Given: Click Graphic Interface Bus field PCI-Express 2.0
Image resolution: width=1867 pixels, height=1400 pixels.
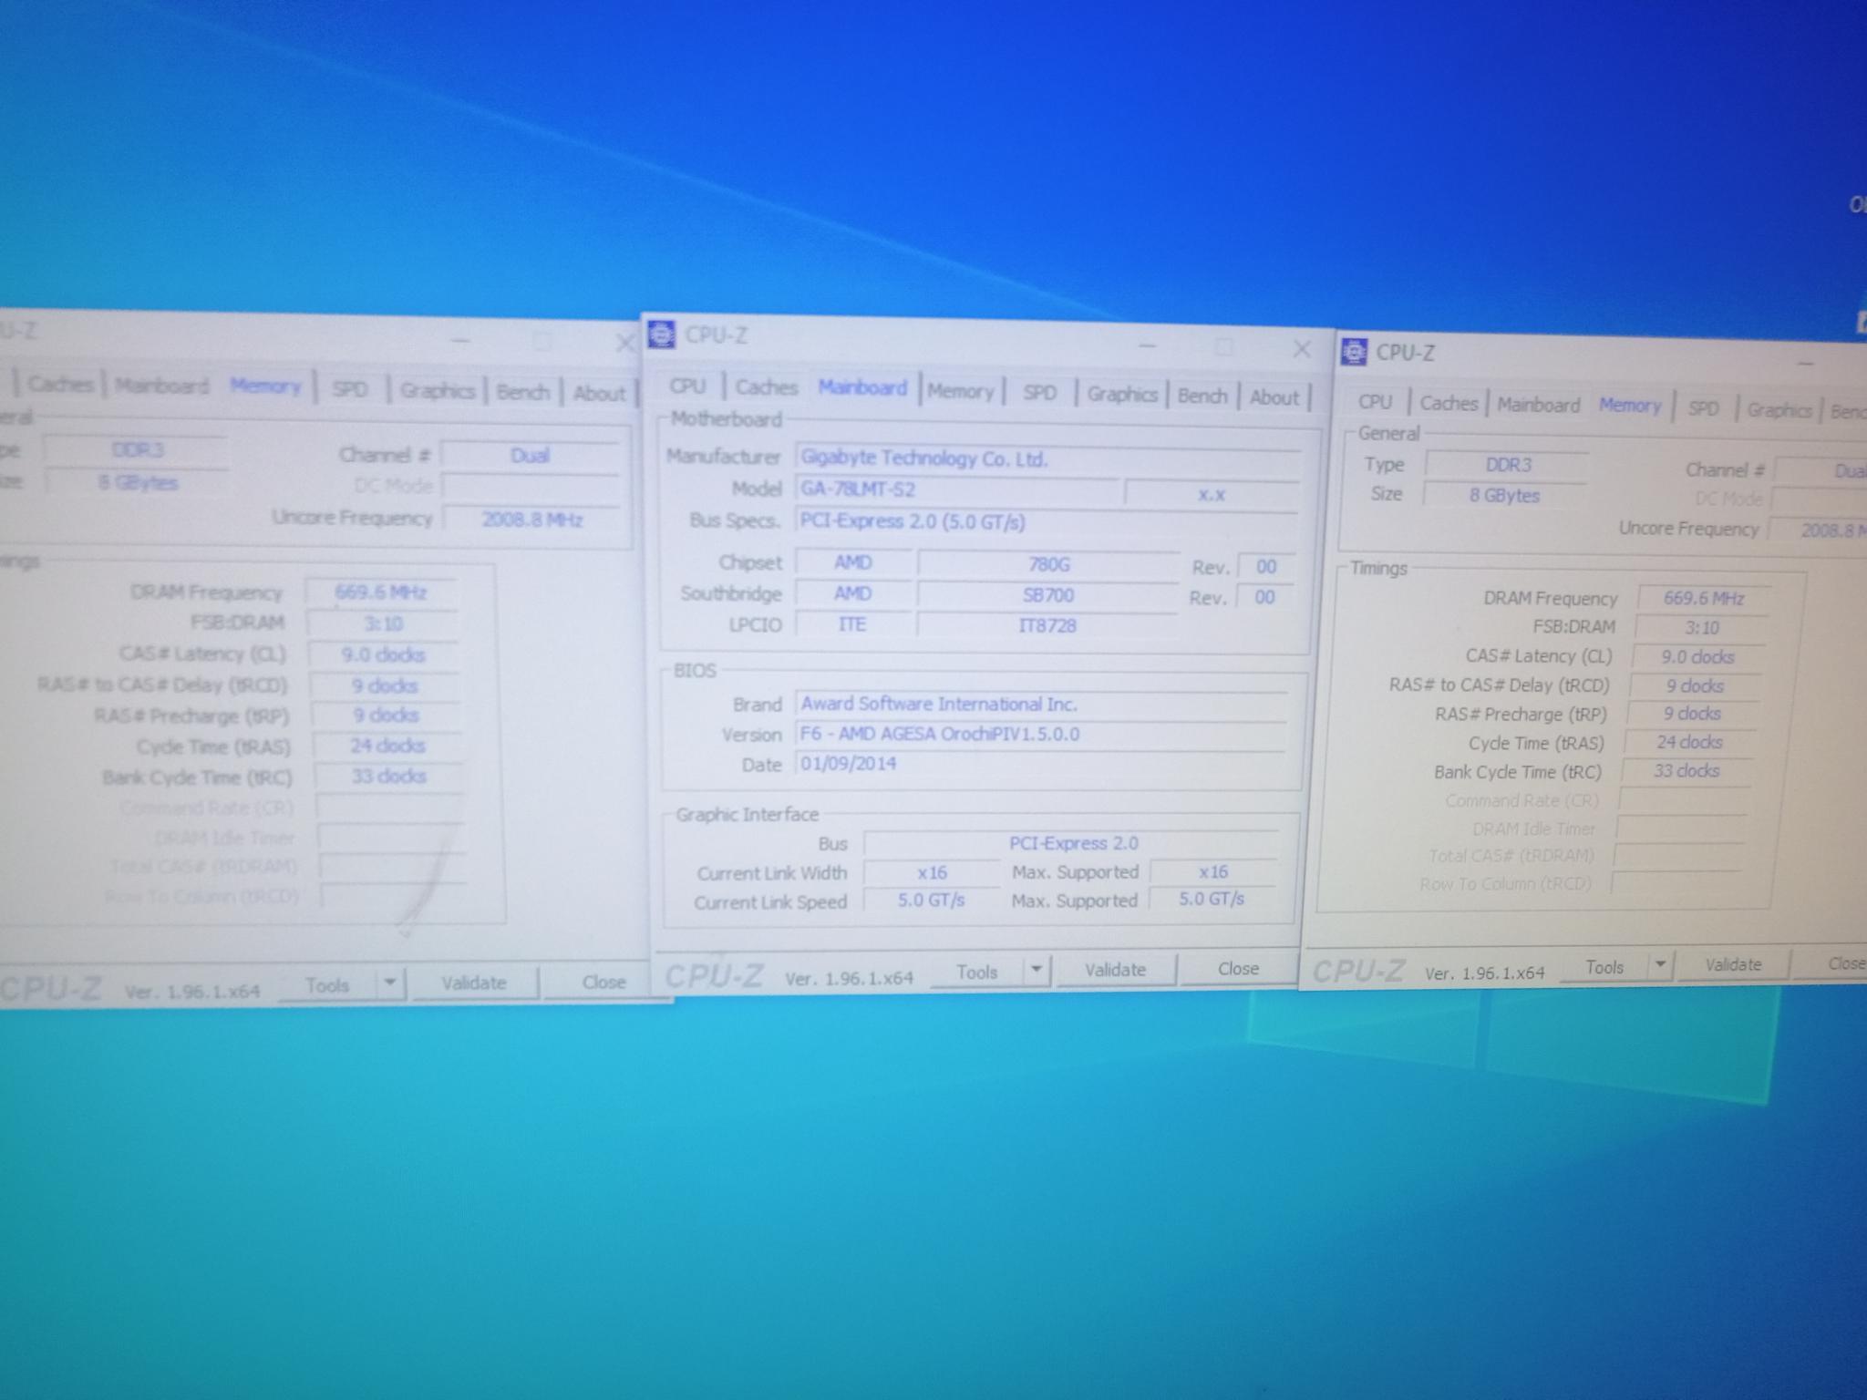Looking at the screenshot, I should pyautogui.click(x=1073, y=844).
